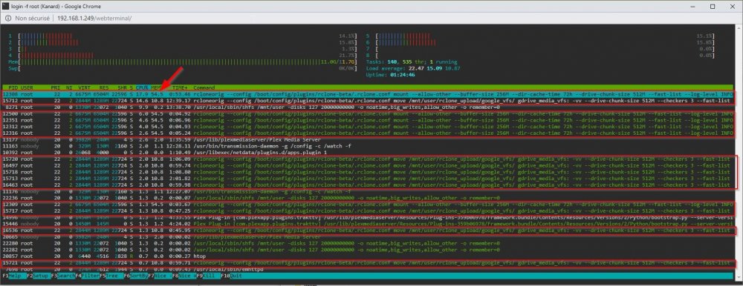
Task: Open F2 Setup in htop
Action: click(x=39, y=276)
